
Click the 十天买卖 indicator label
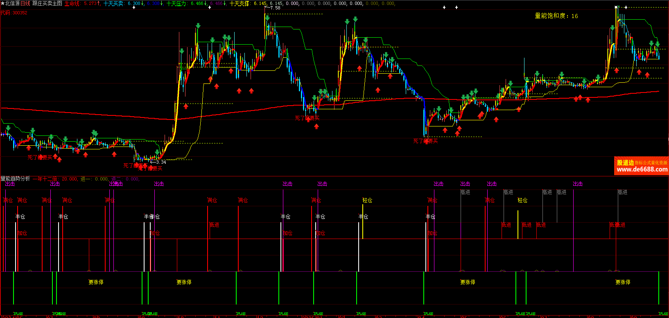click(x=113, y=3)
